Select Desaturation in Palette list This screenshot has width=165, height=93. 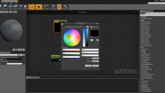[144, 49]
